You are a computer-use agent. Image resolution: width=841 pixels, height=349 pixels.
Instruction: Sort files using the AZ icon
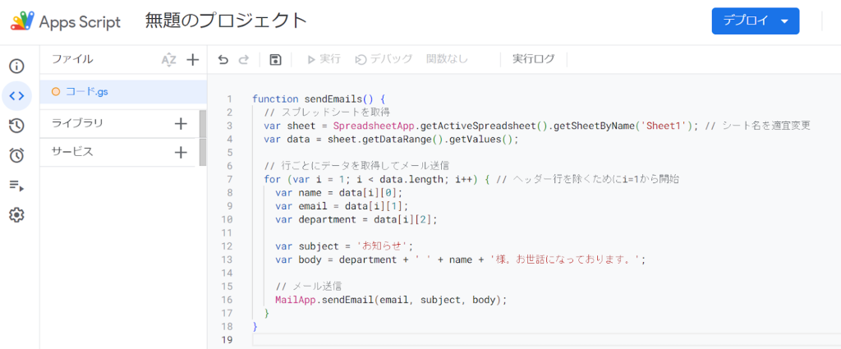(168, 59)
